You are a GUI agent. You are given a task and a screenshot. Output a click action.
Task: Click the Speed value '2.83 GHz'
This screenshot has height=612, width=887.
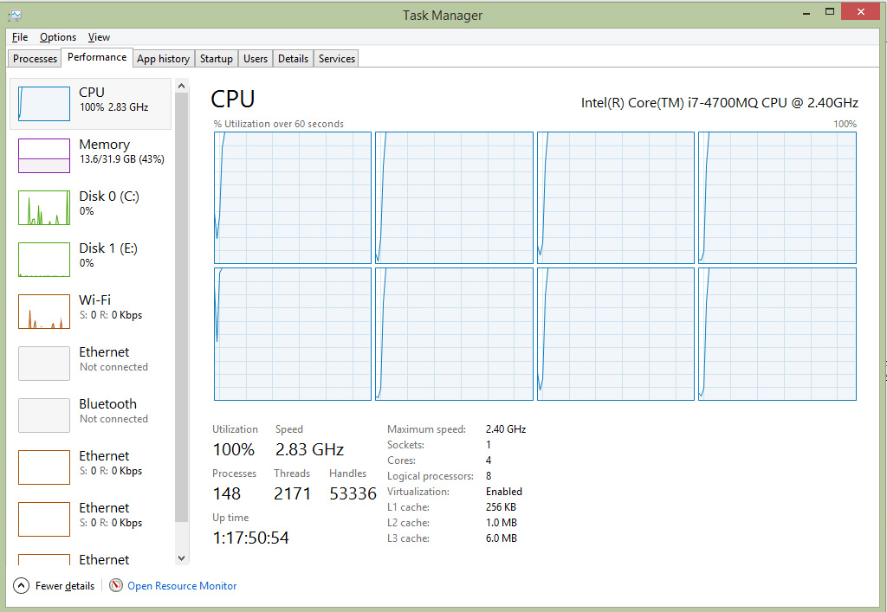(x=309, y=449)
